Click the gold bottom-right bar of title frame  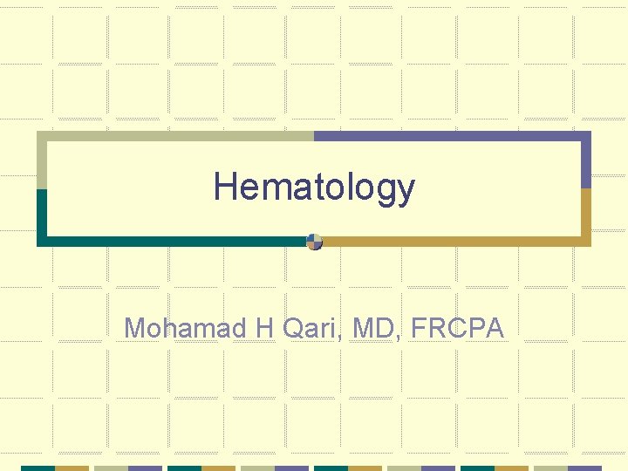click(x=454, y=242)
